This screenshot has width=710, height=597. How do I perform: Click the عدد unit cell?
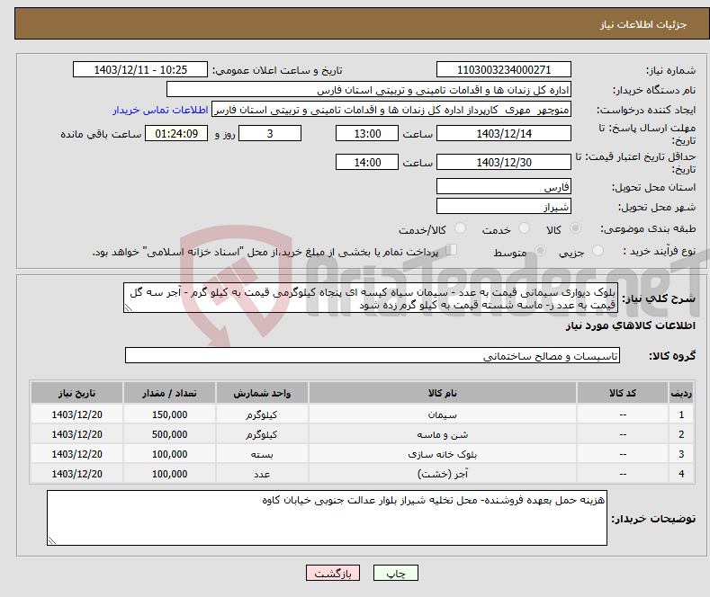pyautogui.click(x=262, y=474)
